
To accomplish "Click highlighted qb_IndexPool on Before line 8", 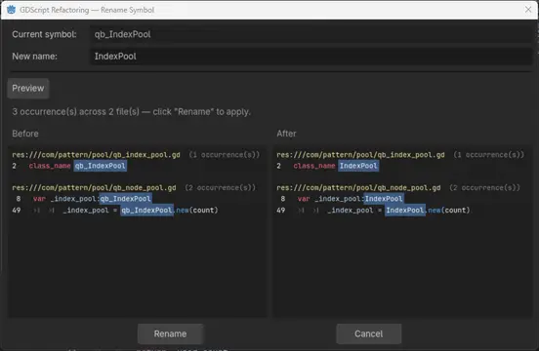I will pyautogui.click(x=125, y=199).
